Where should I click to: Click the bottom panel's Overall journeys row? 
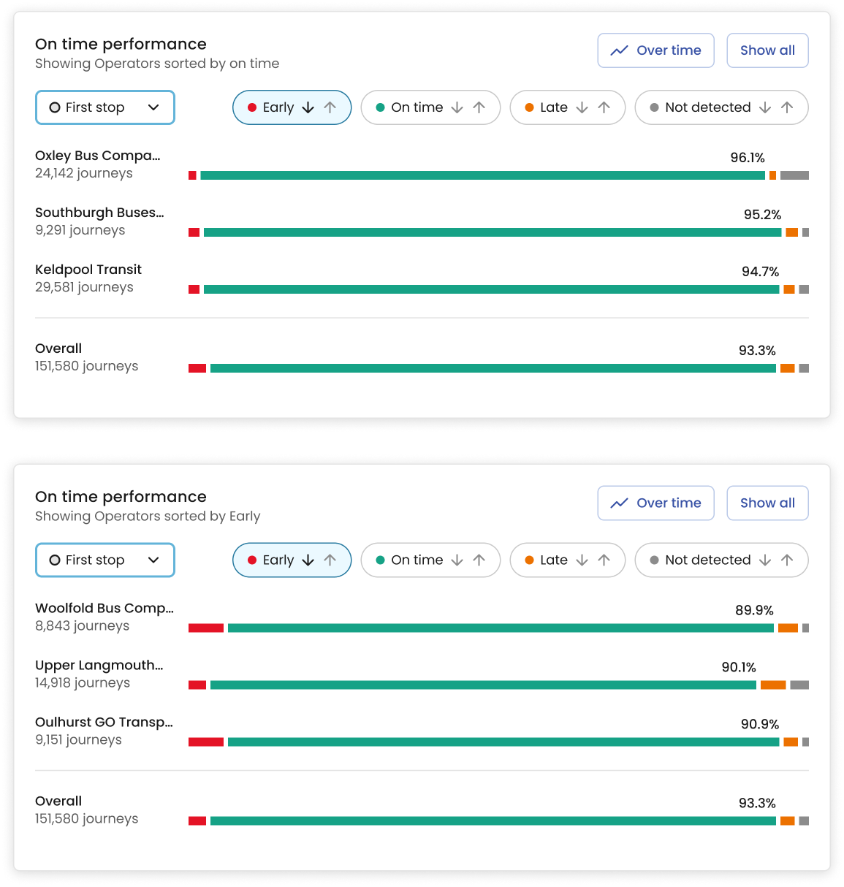(86, 810)
